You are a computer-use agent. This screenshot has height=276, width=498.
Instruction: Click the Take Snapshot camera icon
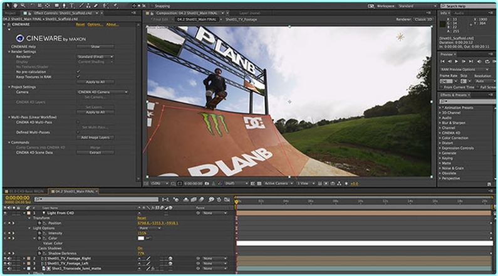(207, 183)
